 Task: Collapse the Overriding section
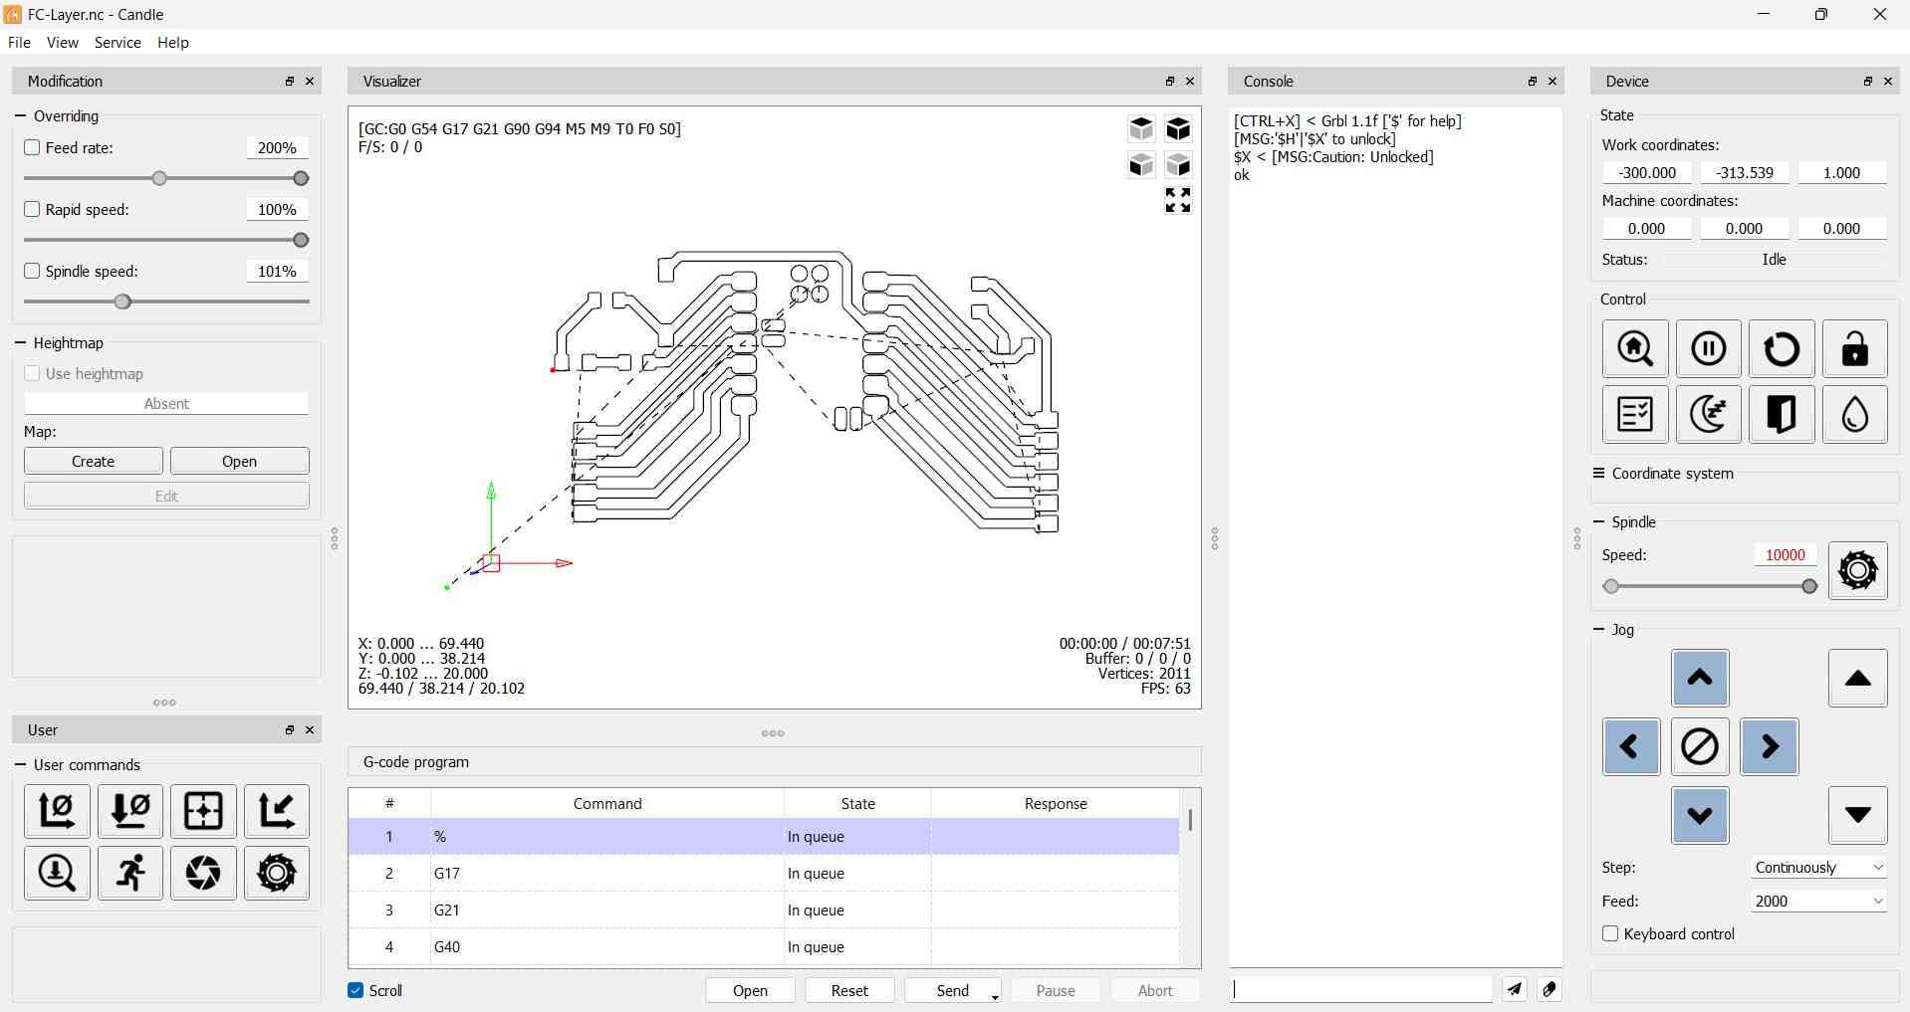tap(20, 115)
